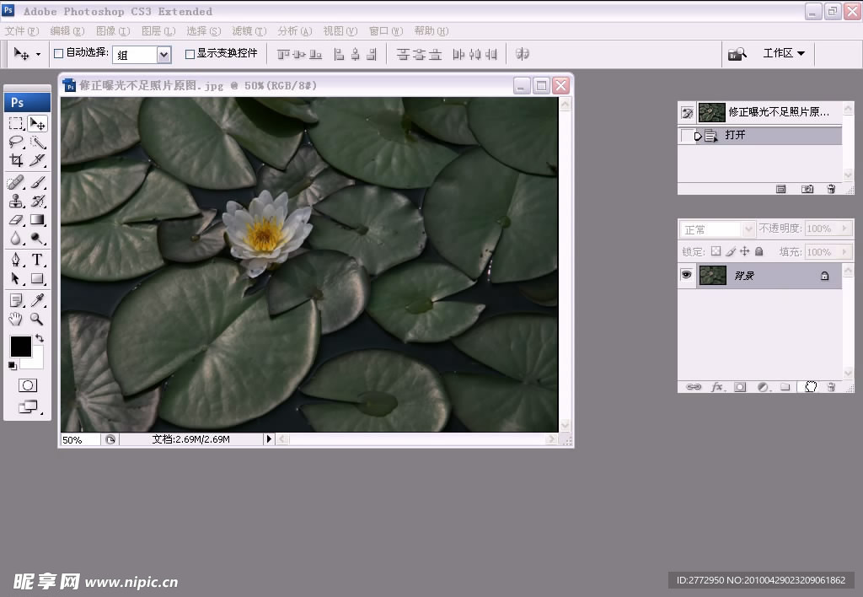863x597 pixels.
Task: Check the 显示变换控件 option
Action: pos(189,53)
